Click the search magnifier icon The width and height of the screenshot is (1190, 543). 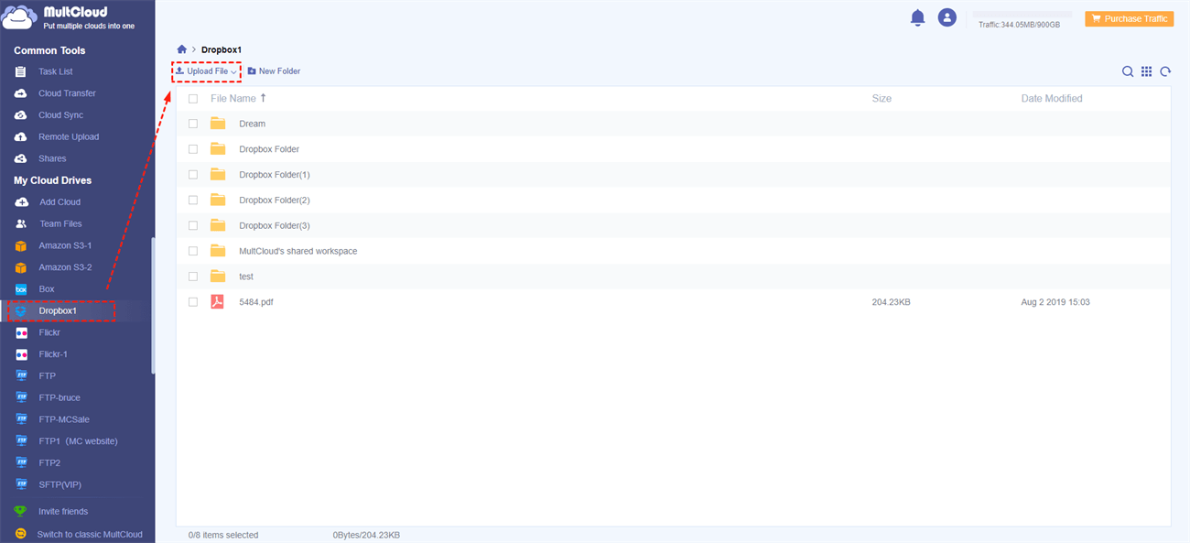point(1128,71)
